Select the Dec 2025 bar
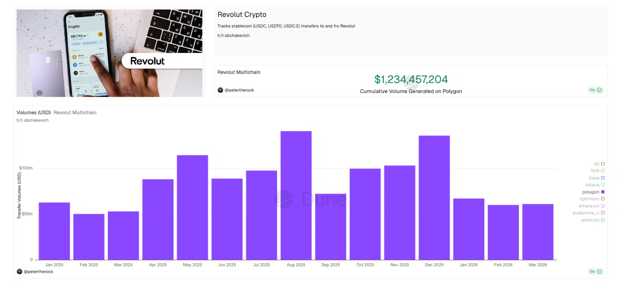 click(x=434, y=198)
